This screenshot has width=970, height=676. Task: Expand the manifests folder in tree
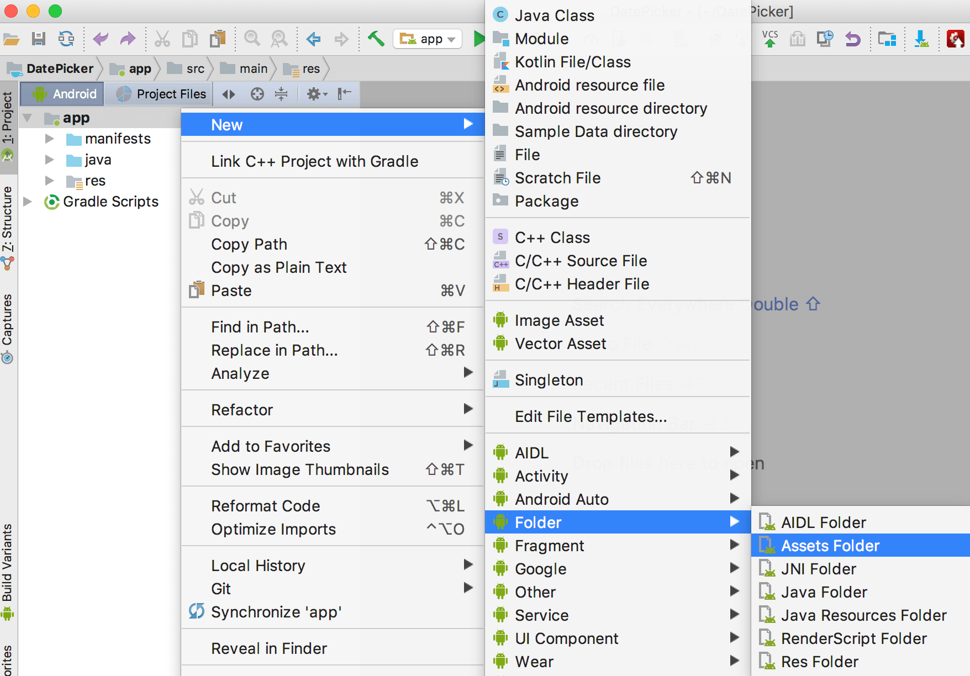(50, 139)
